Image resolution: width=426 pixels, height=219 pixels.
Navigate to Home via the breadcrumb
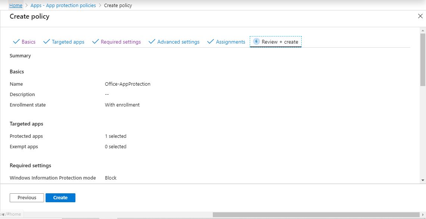15,5
